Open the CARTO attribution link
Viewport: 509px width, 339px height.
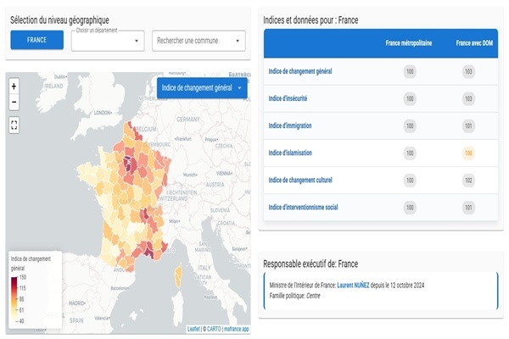tap(212, 328)
